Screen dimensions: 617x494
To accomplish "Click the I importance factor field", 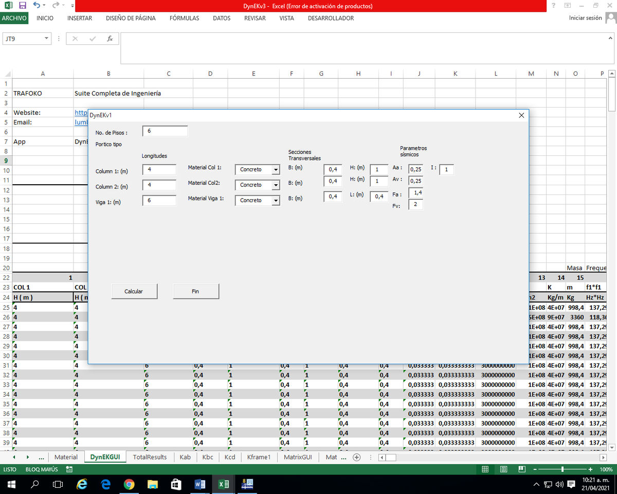I will (x=447, y=169).
